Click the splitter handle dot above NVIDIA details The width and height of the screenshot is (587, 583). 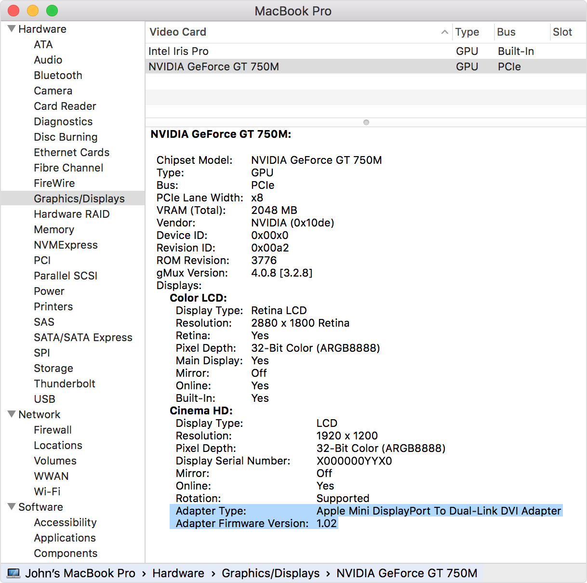[x=366, y=122]
